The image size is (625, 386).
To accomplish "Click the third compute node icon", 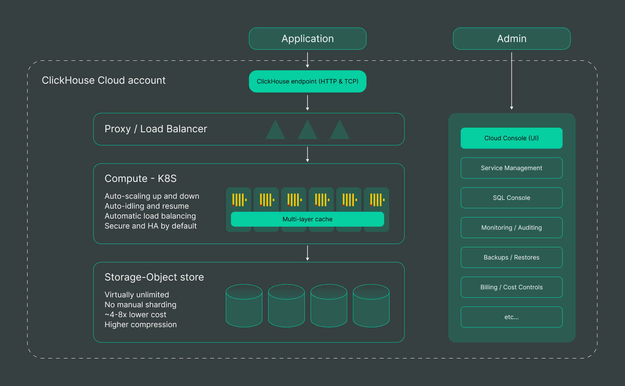I will (293, 199).
